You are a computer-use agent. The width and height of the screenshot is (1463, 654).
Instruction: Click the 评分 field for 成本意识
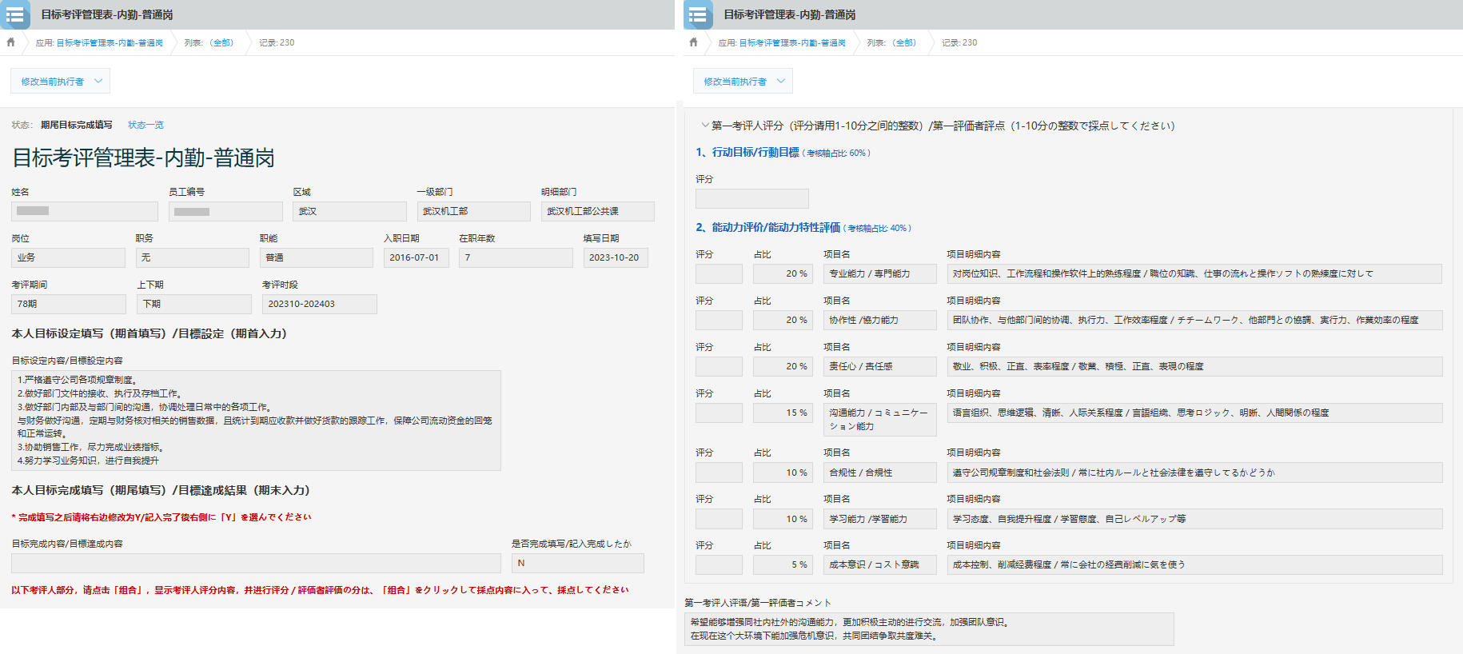click(719, 565)
